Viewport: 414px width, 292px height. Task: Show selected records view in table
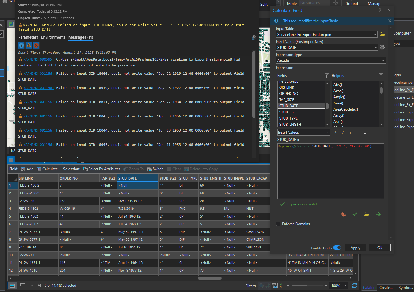pyautogui.click(x=23, y=285)
